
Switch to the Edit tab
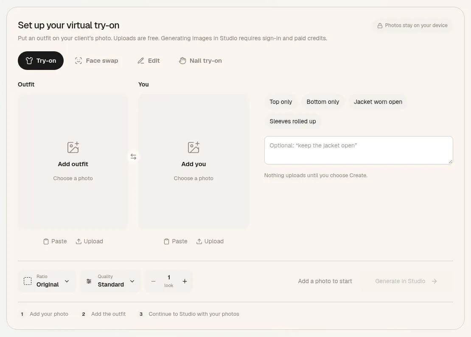149,61
